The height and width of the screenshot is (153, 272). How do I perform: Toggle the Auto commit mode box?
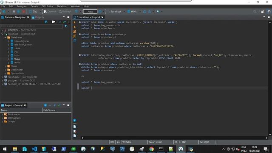(x=90, y=11)
